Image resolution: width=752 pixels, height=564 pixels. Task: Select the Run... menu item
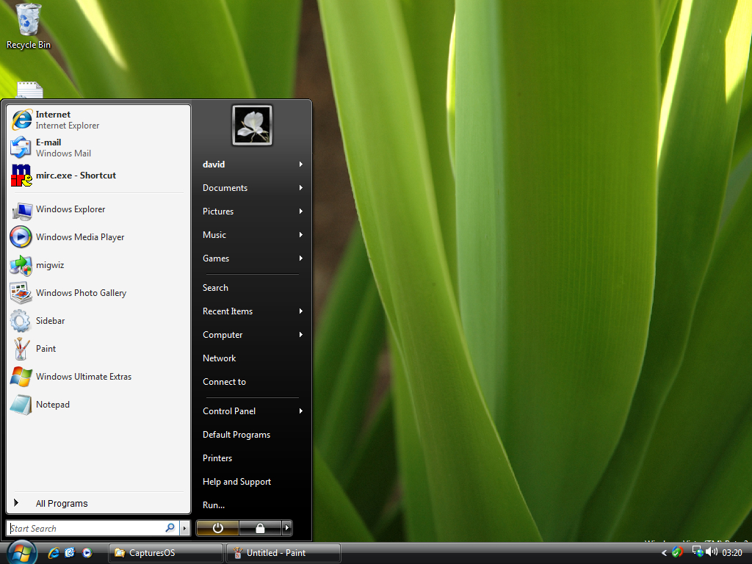pyautogui.click(x=253, y=505)
